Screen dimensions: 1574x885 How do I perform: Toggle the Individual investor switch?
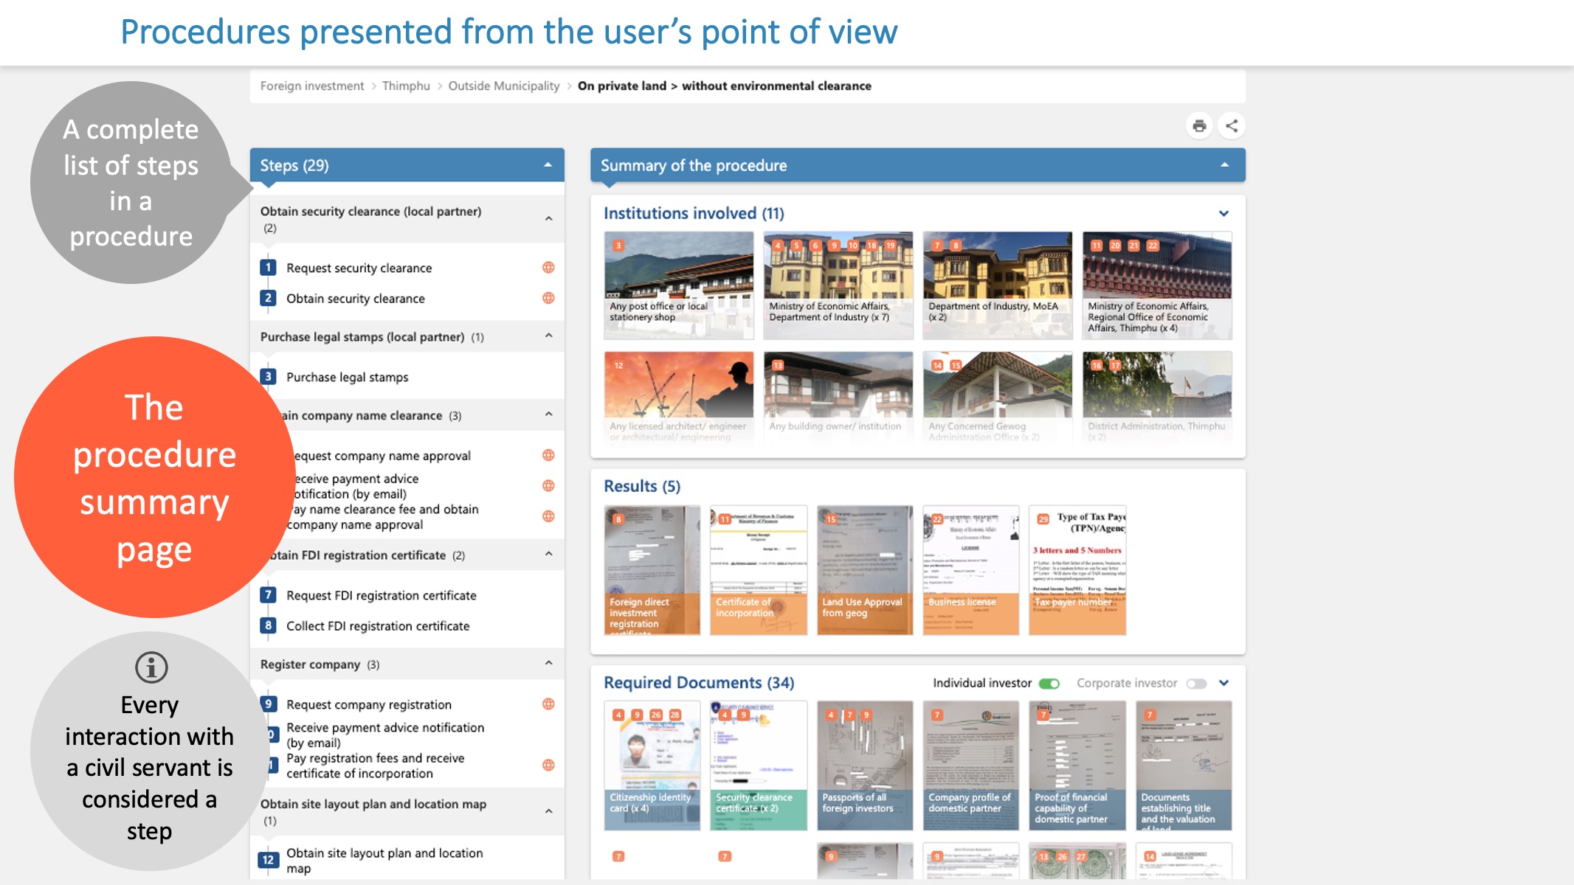pos(1049,684)
